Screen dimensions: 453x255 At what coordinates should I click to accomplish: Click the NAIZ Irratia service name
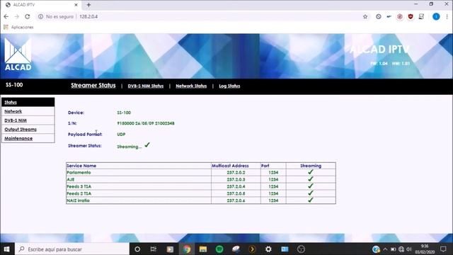(x=78, y=200)
